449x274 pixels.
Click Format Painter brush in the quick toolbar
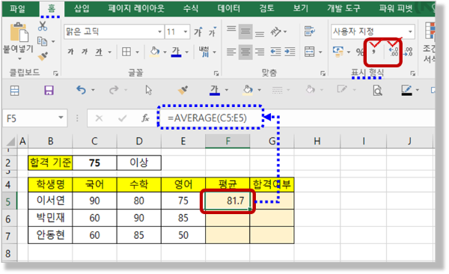(183, 90)
